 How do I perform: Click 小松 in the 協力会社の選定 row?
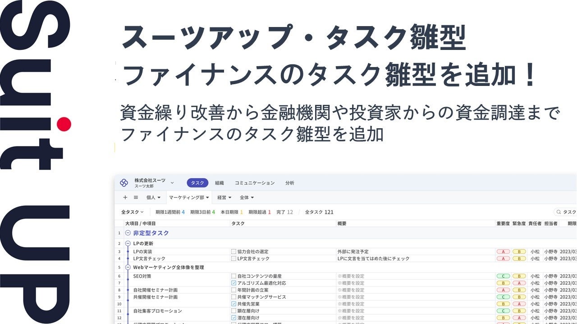535,252
